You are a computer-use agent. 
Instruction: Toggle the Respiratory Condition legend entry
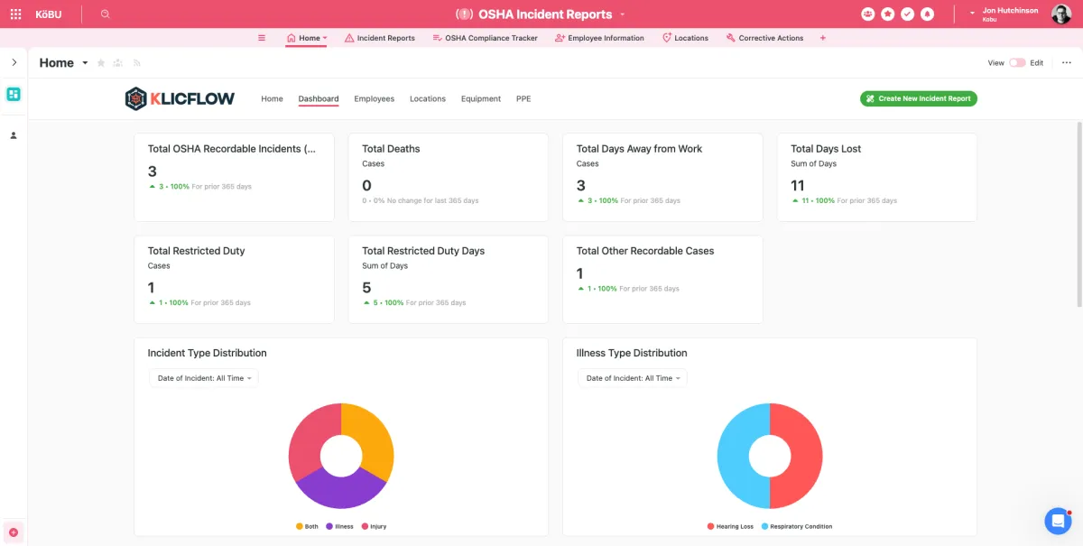pyautogui.click(x=797, y=526)
